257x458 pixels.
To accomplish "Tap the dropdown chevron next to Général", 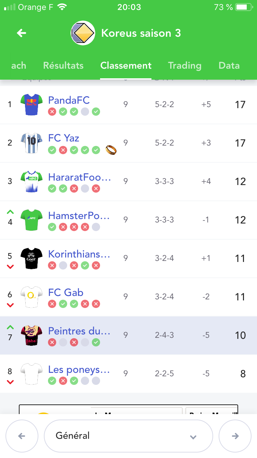I will pyautogui.click(x=193, y=437).
